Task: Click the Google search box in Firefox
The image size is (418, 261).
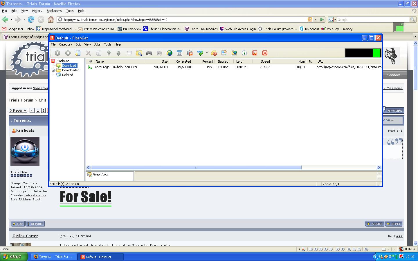Action: coord(373,20)
